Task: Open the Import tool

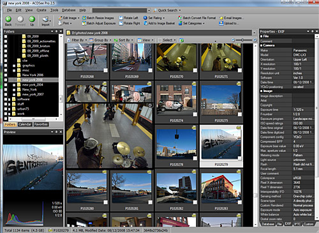Action: [x=45, y=21]
